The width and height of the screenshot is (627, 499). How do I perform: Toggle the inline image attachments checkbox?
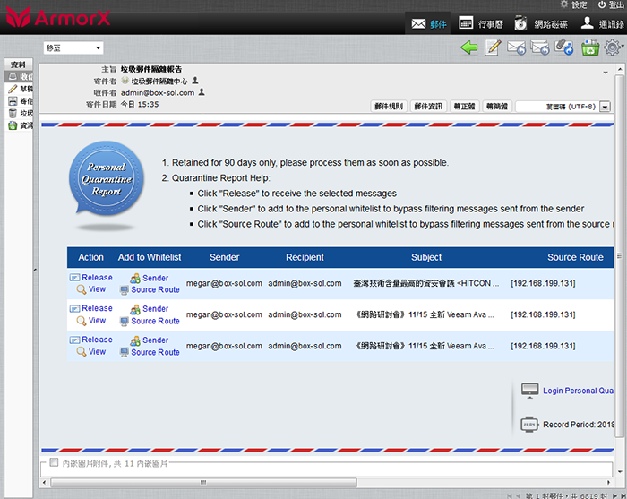[x=55, y=462]
